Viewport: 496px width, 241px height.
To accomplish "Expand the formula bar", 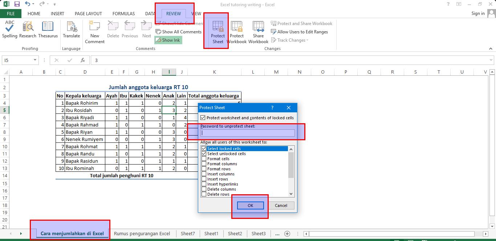I will pos(491,60).
